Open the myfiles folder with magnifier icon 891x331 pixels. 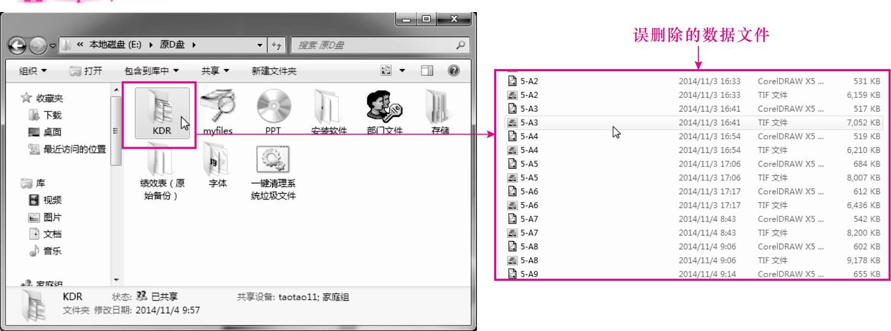pyautogui.click(x=218, y=106)
